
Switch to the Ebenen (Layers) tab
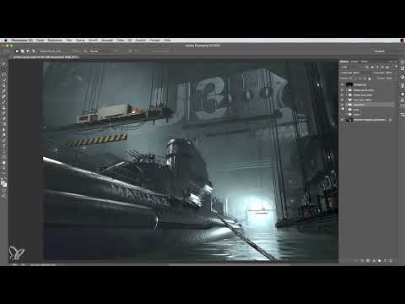click(344, 62)
